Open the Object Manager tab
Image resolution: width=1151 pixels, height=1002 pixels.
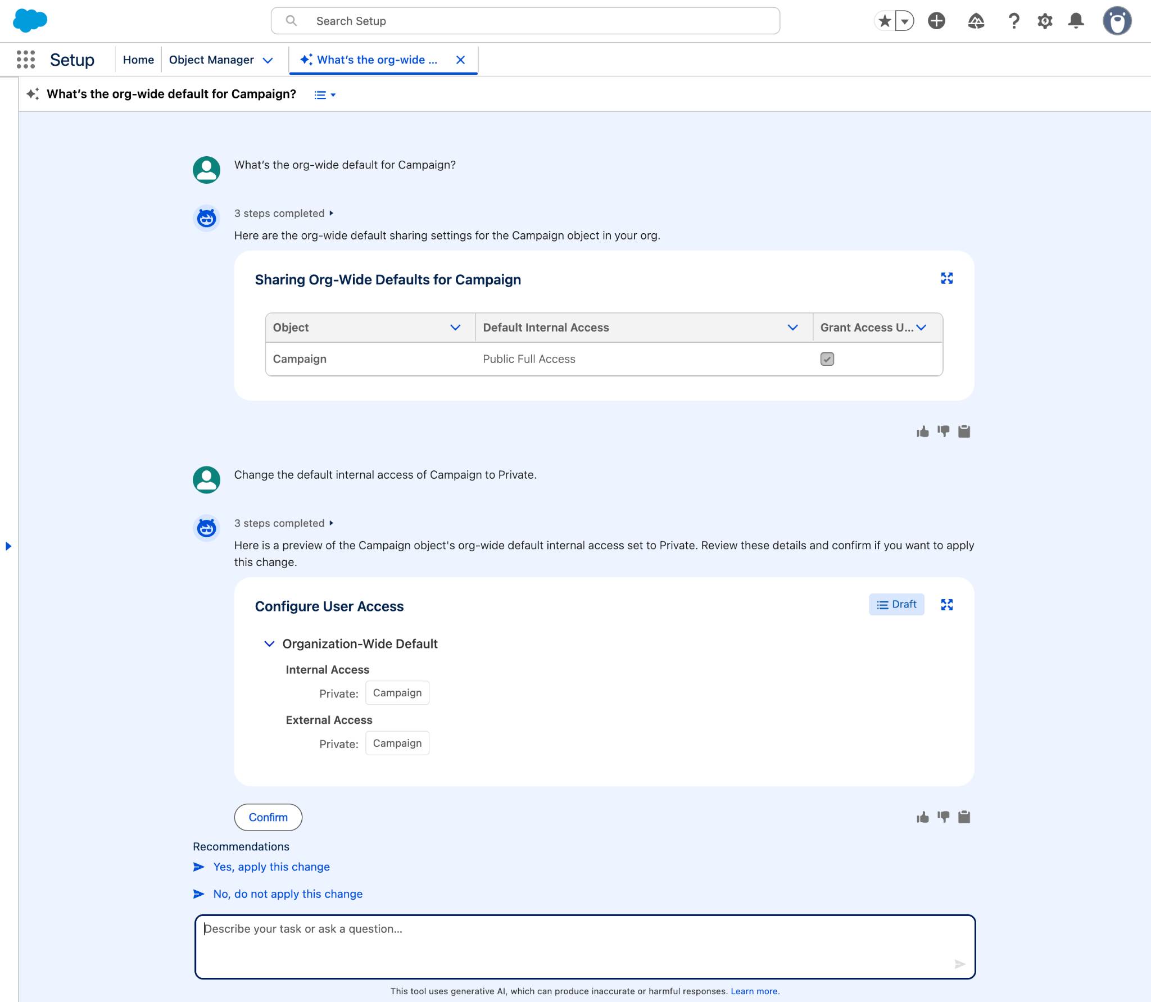211,60
